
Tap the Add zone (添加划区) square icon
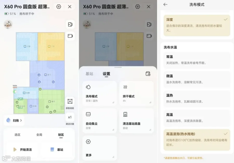[x=70, y=101]
